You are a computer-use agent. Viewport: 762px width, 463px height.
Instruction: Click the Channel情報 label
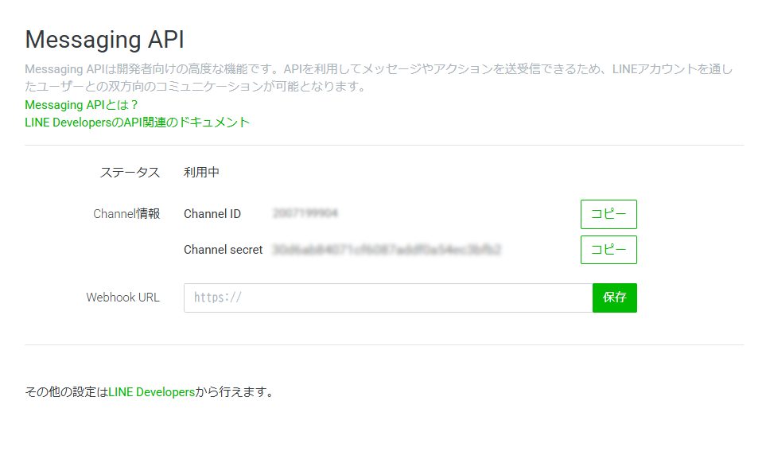[x=126, y=214]
